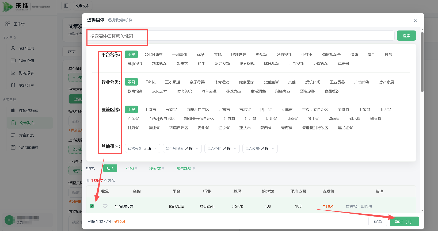Click the 媒体资源库 library icon
The height and width of the screenshot is (231, 438).
point(13,110)
